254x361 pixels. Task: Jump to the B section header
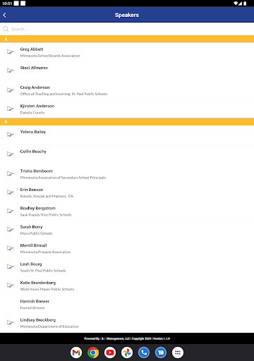coord(127,121)
